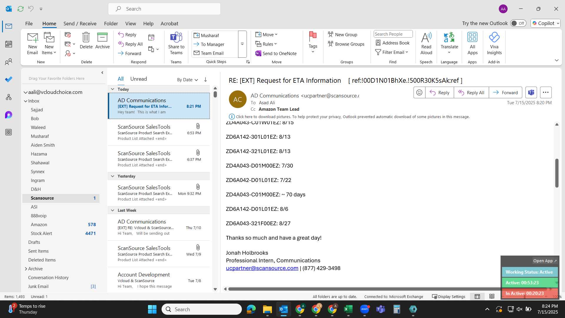Click the emoji reaction icon in message header
Screen dimensions: 565x318
click(419, 92)
